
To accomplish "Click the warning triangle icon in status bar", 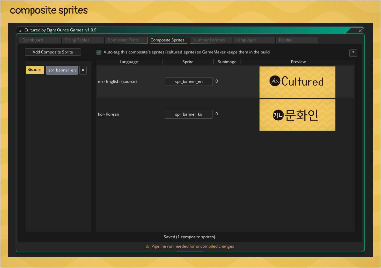I will (147, 246).
